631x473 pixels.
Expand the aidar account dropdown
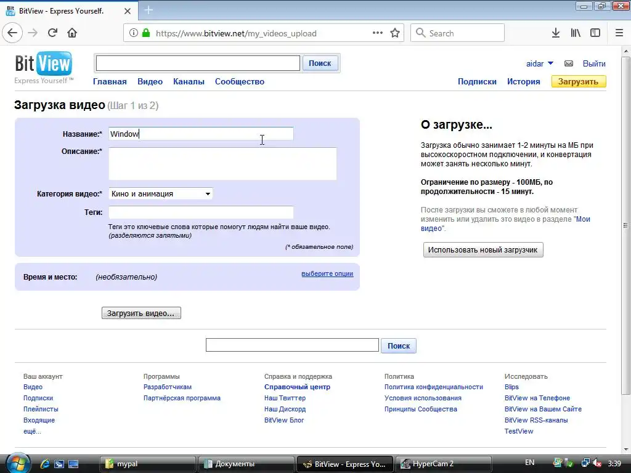550,63
